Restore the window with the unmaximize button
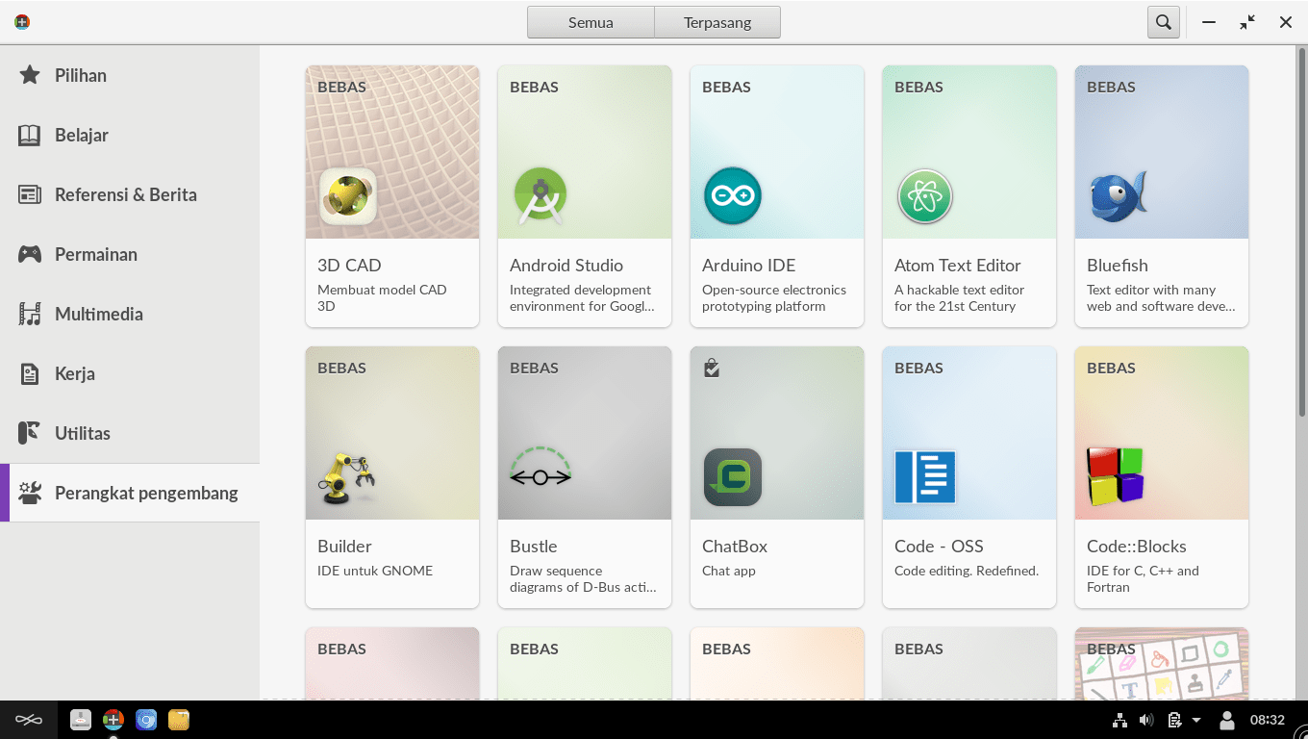The image size is (1308, 739). point(1247,22)
